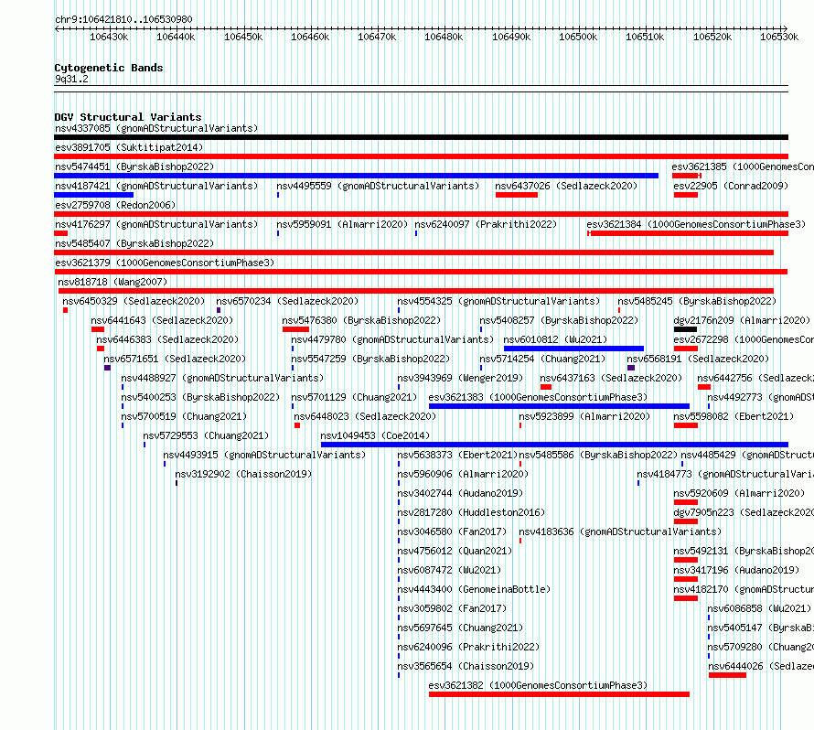Image resolution: width=814 pixels, height=730 pixels.
Task: Click nsv5408257 (ByrskaBishop2022) label
Action: coord(559,320)
